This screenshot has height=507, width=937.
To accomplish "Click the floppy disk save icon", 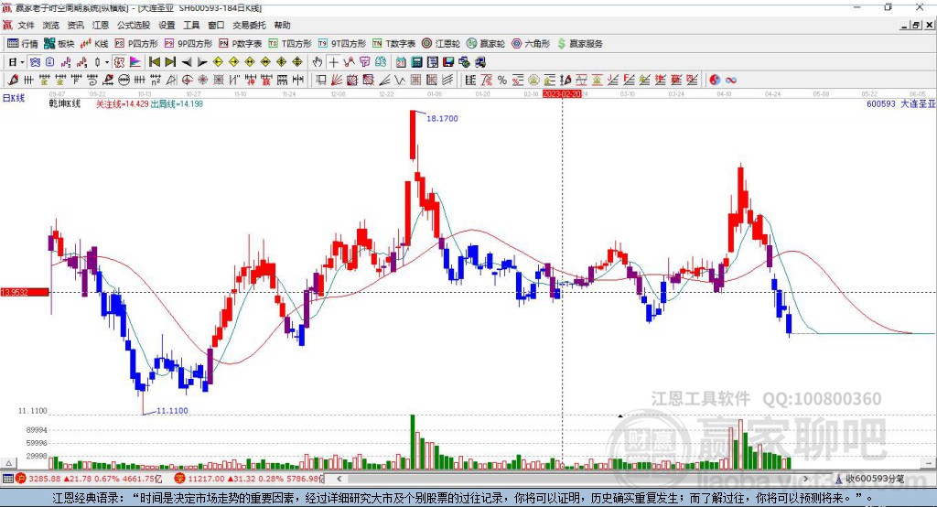I will [x=448, y=62].
